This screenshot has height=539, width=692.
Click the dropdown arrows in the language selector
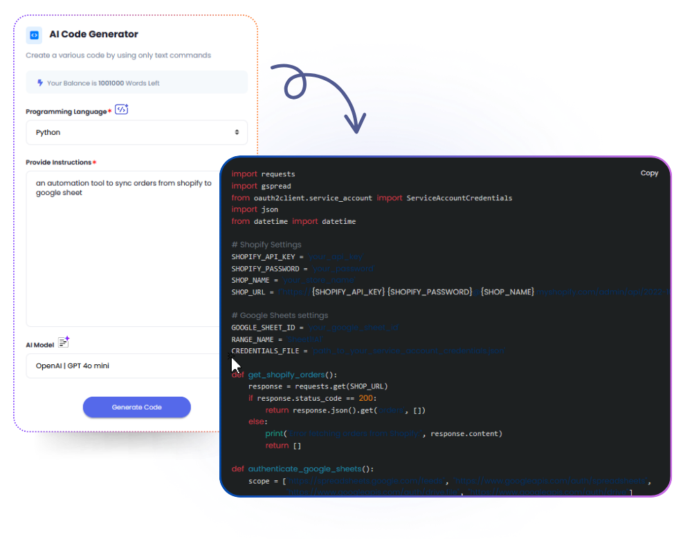[x=237, y=132]
